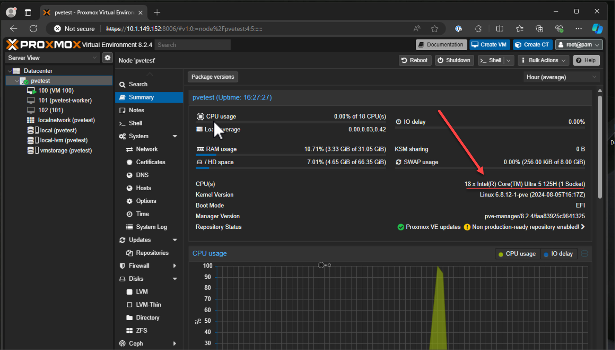The height and width of the screenshot is (350, 615).
Task: Click the Create VM button
Action: [489, 45]
